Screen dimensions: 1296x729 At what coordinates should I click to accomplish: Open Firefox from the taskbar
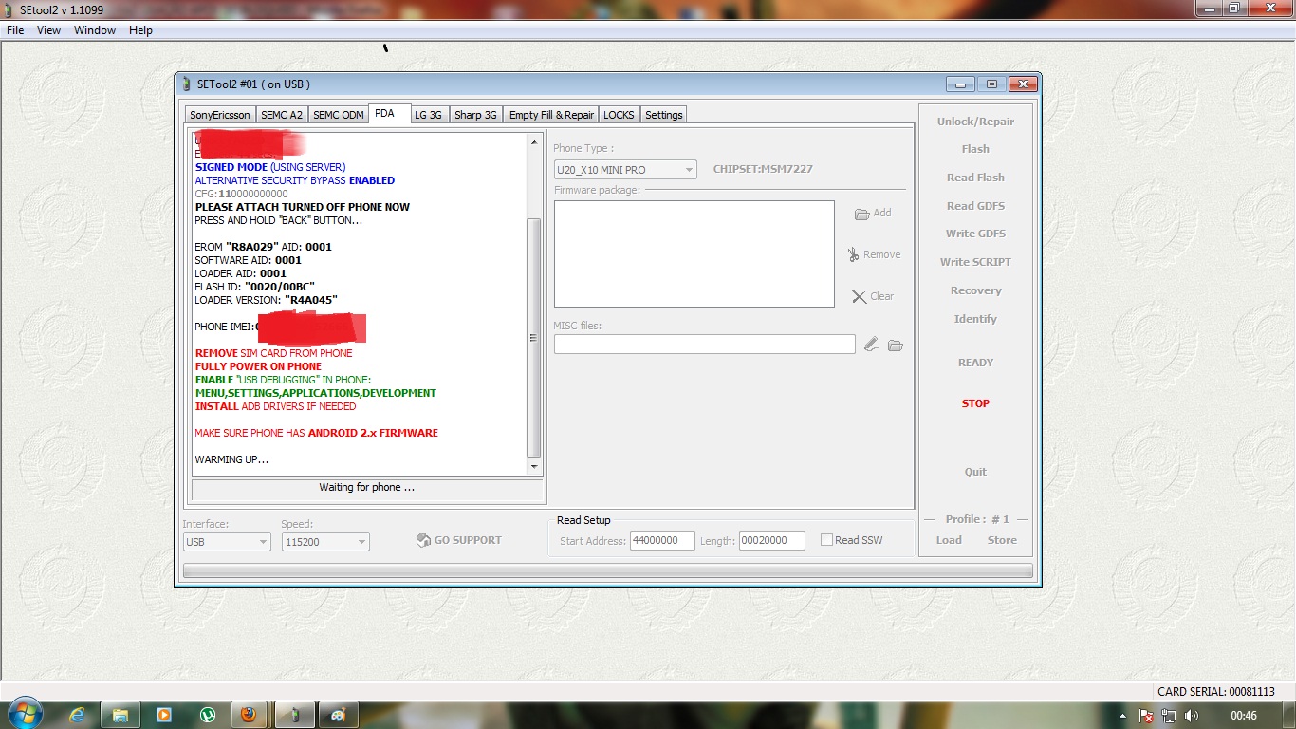[x=248, y=715]
